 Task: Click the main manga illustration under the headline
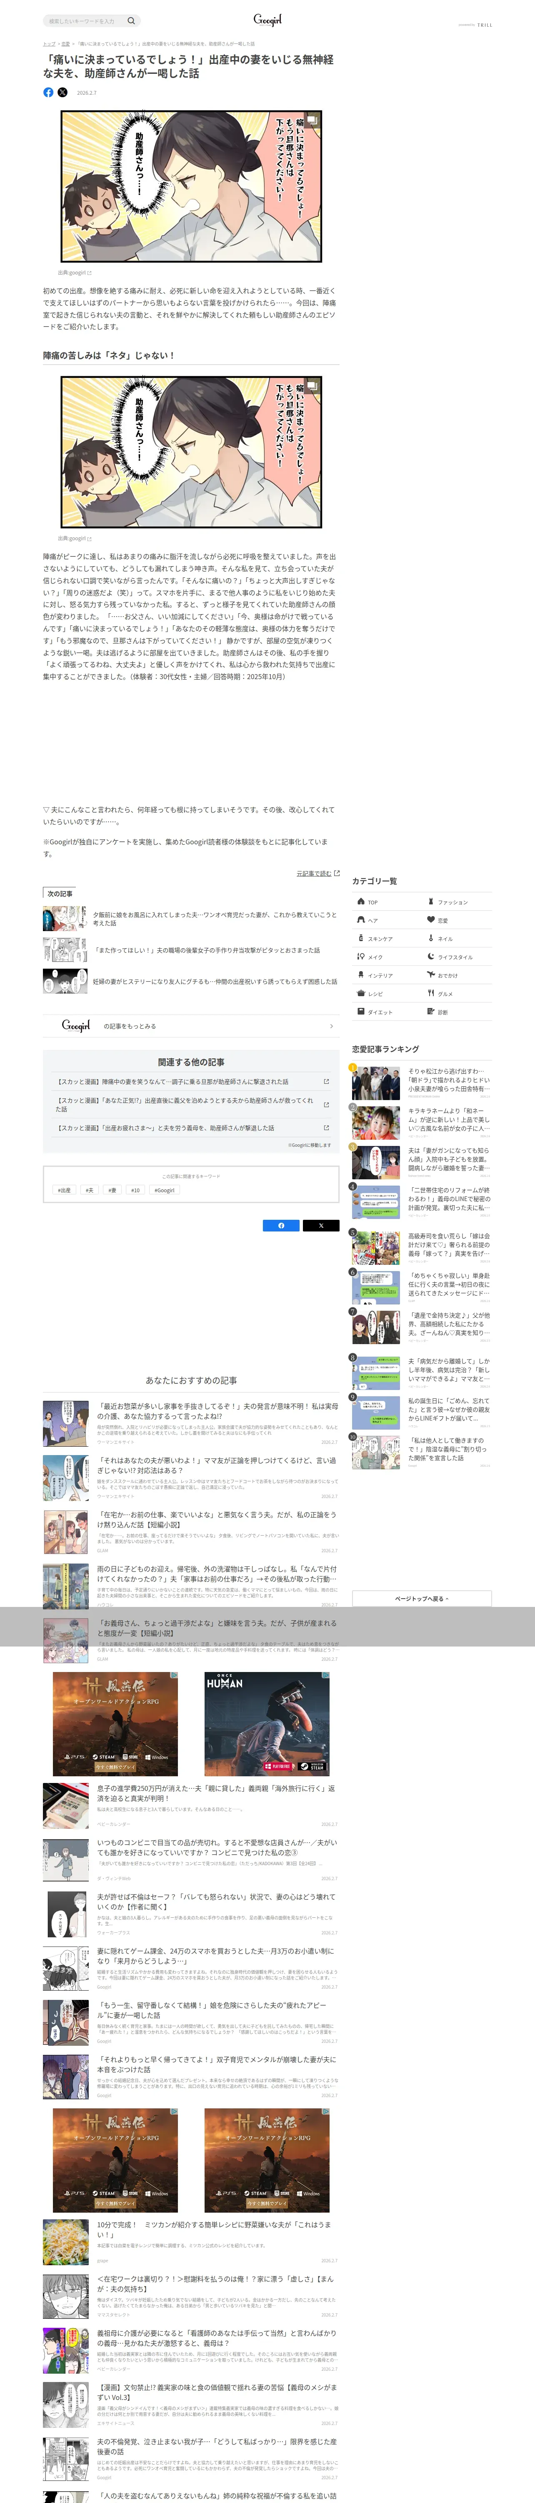pos(191,186)
